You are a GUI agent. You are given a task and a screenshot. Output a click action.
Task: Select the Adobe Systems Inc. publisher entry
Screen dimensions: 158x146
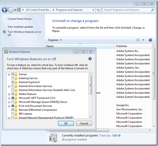coord(128,51)
